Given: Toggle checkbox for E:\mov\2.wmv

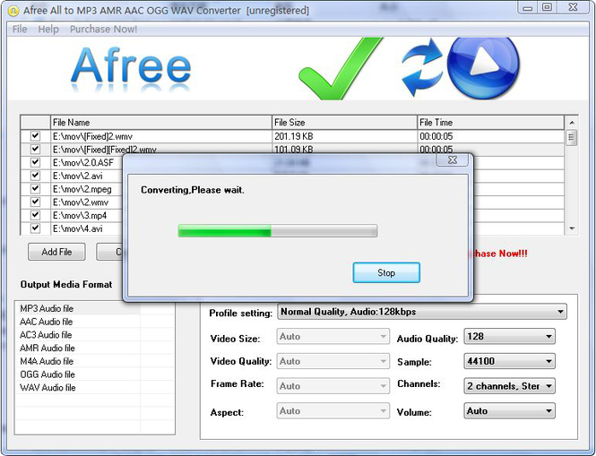Looking at the screenshot, I should click(x=35, y=202).
